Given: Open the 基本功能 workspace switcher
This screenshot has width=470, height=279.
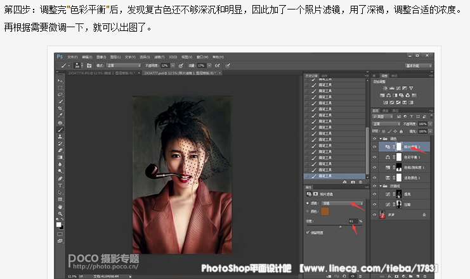Looking at the screenshot, I should (x=418, y=66).
